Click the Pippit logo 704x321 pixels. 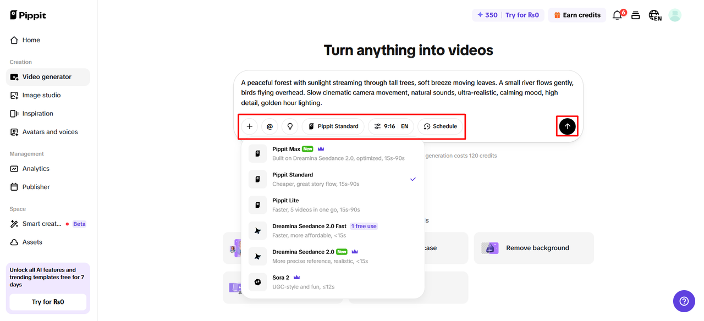click(28, 15)
